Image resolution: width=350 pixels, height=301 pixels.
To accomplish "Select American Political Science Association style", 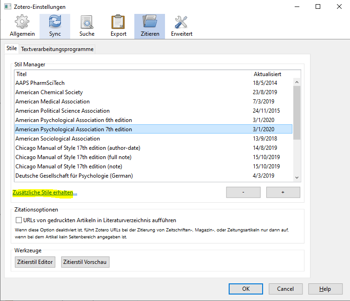I will [x=153, y=111].
